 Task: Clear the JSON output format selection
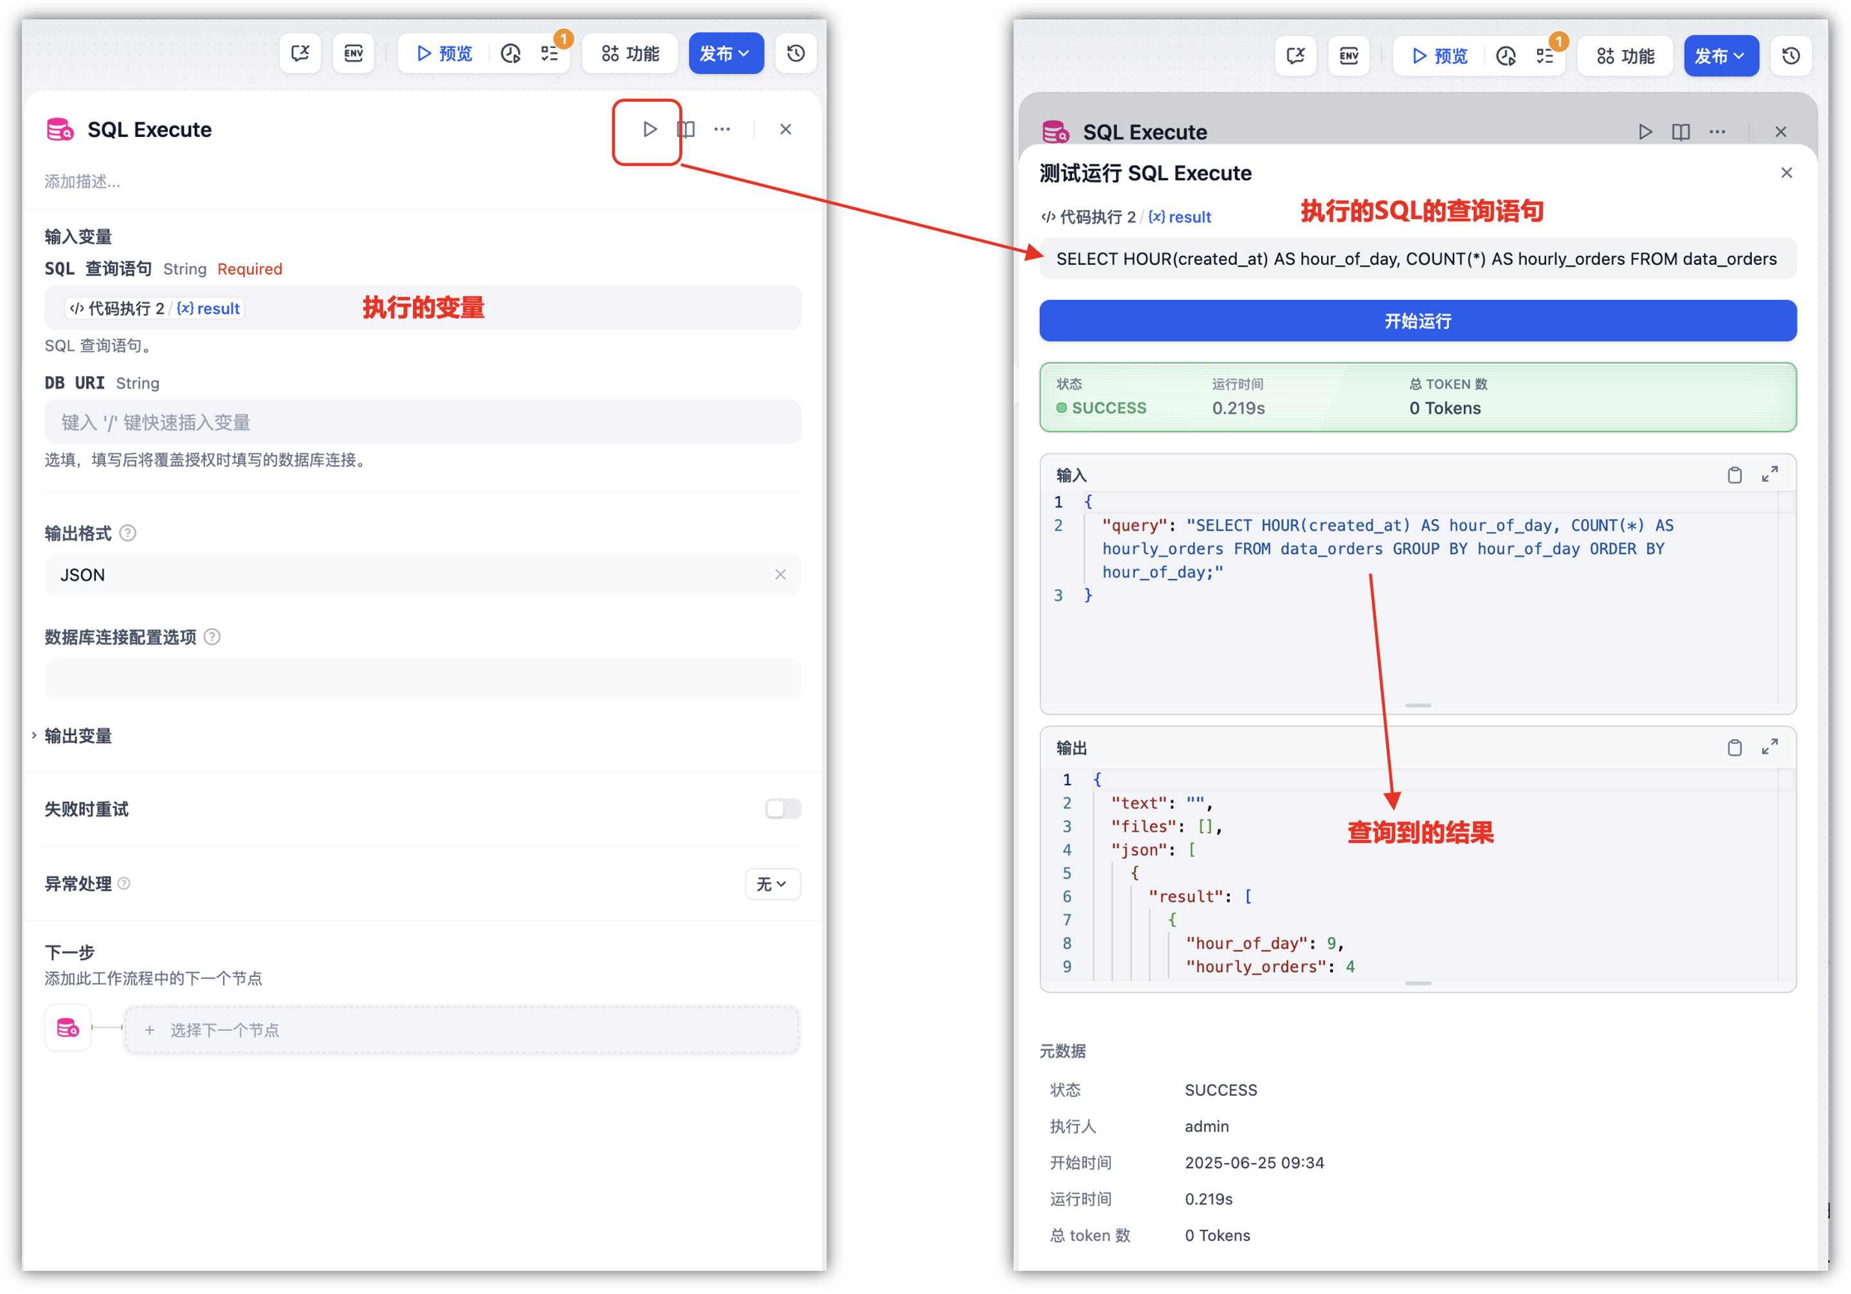(780, 575)
